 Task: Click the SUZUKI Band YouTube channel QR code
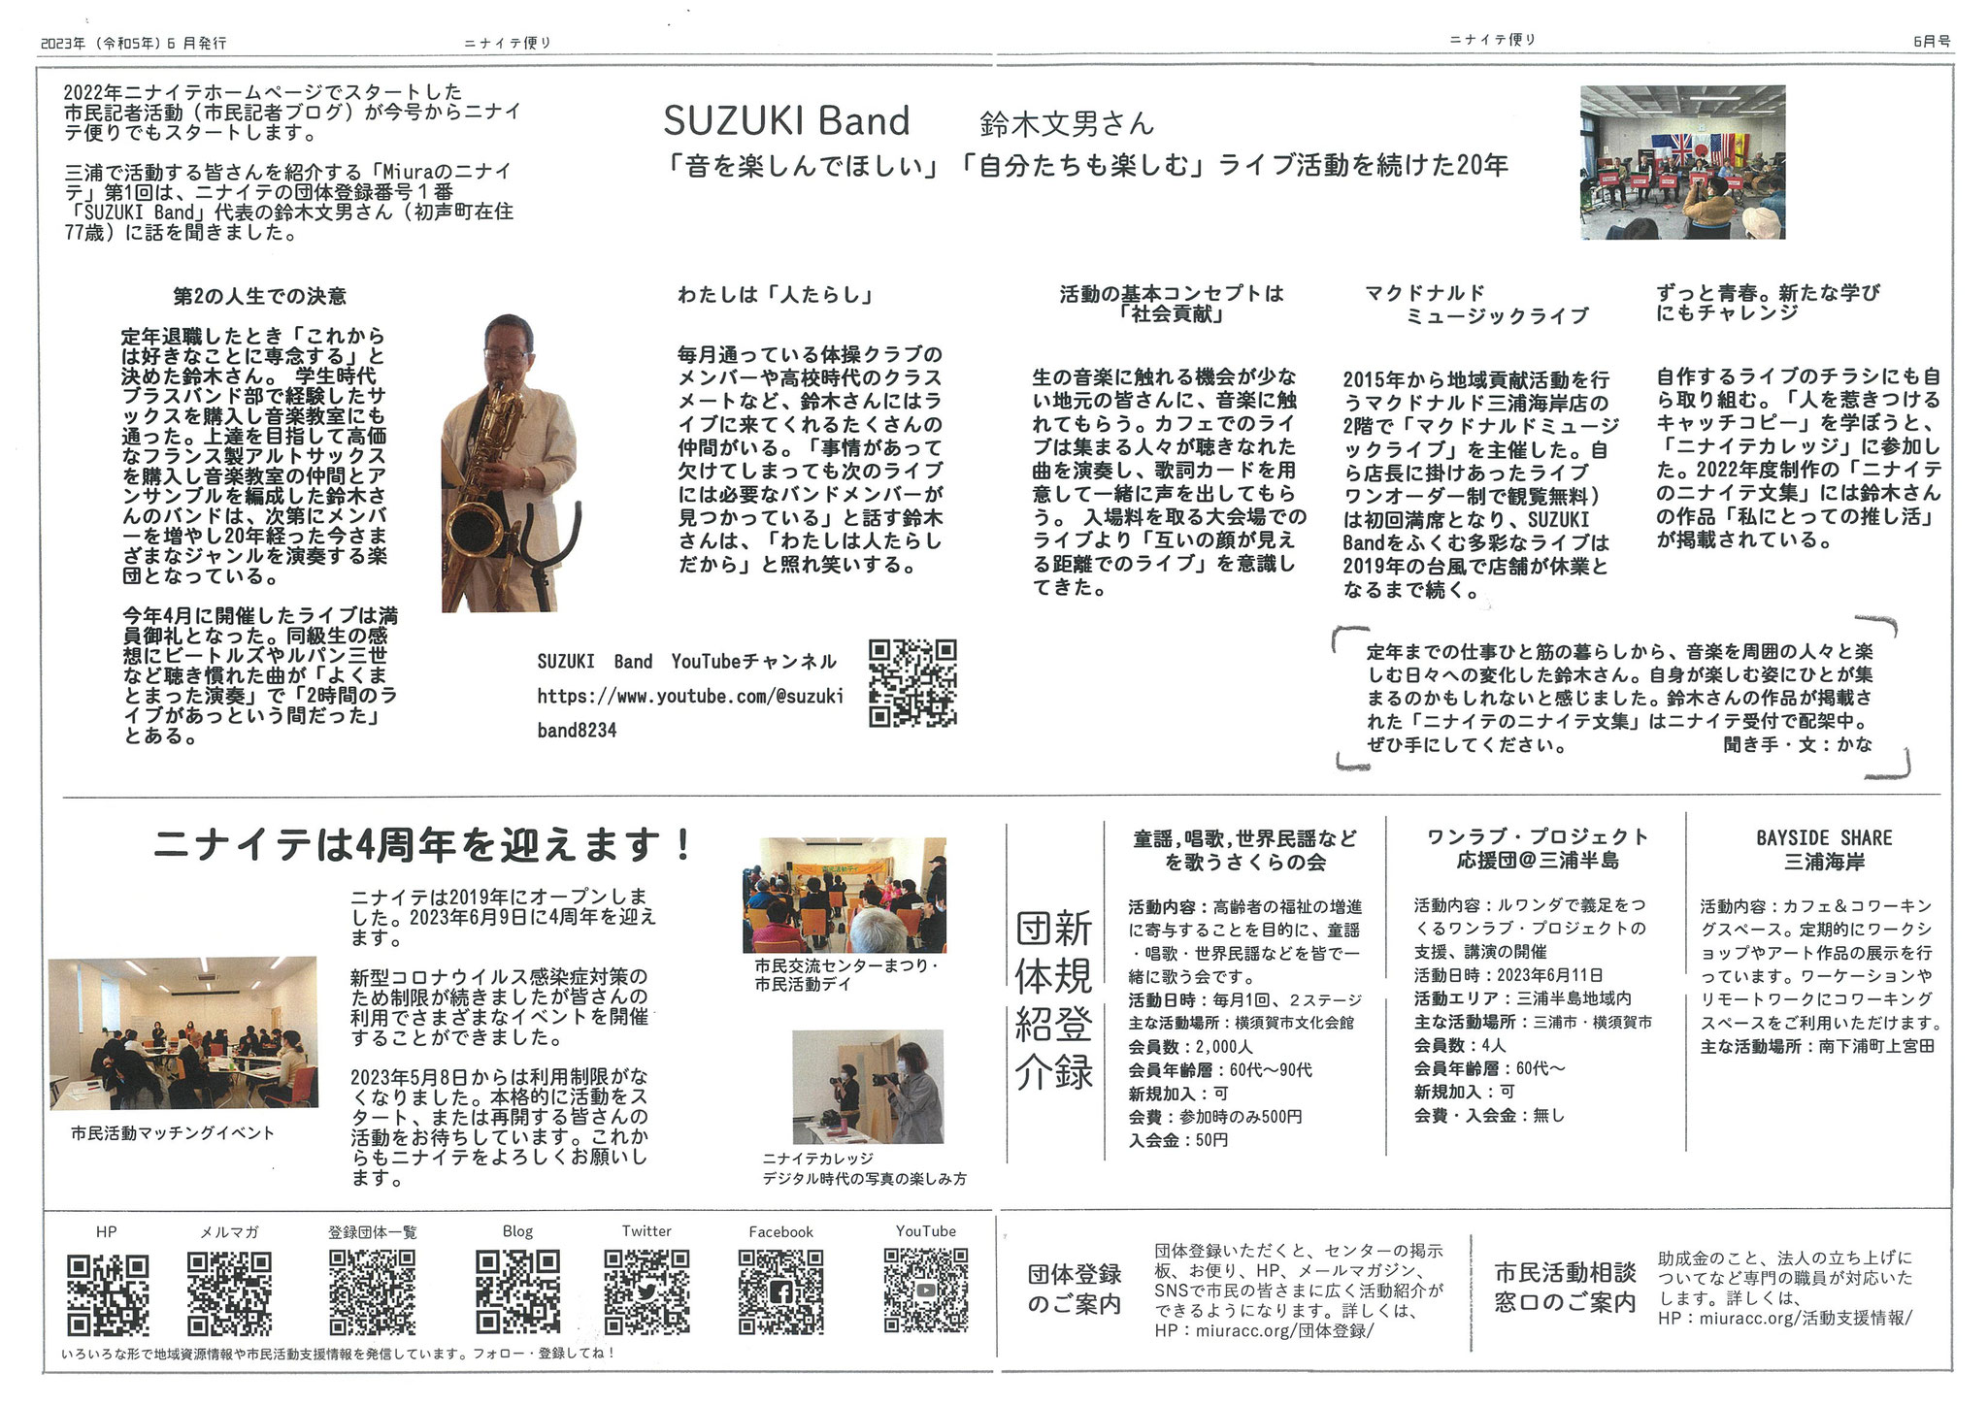(x=912, y=683)
